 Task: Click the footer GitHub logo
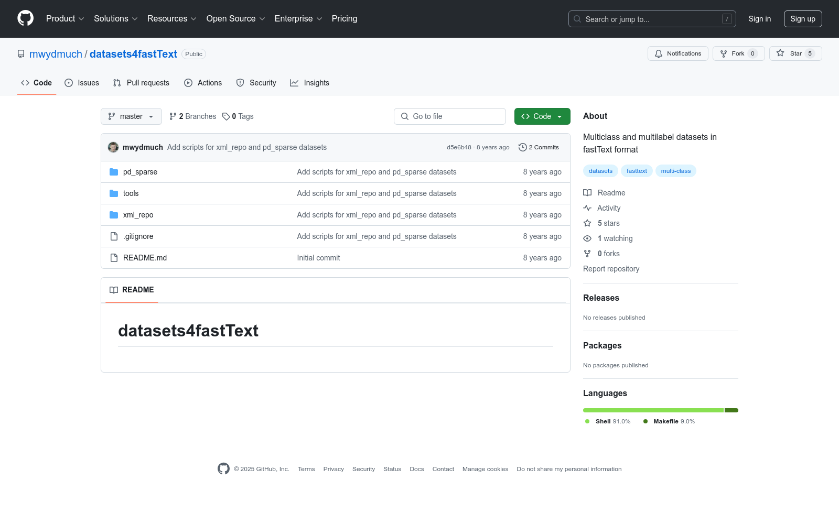223,469
